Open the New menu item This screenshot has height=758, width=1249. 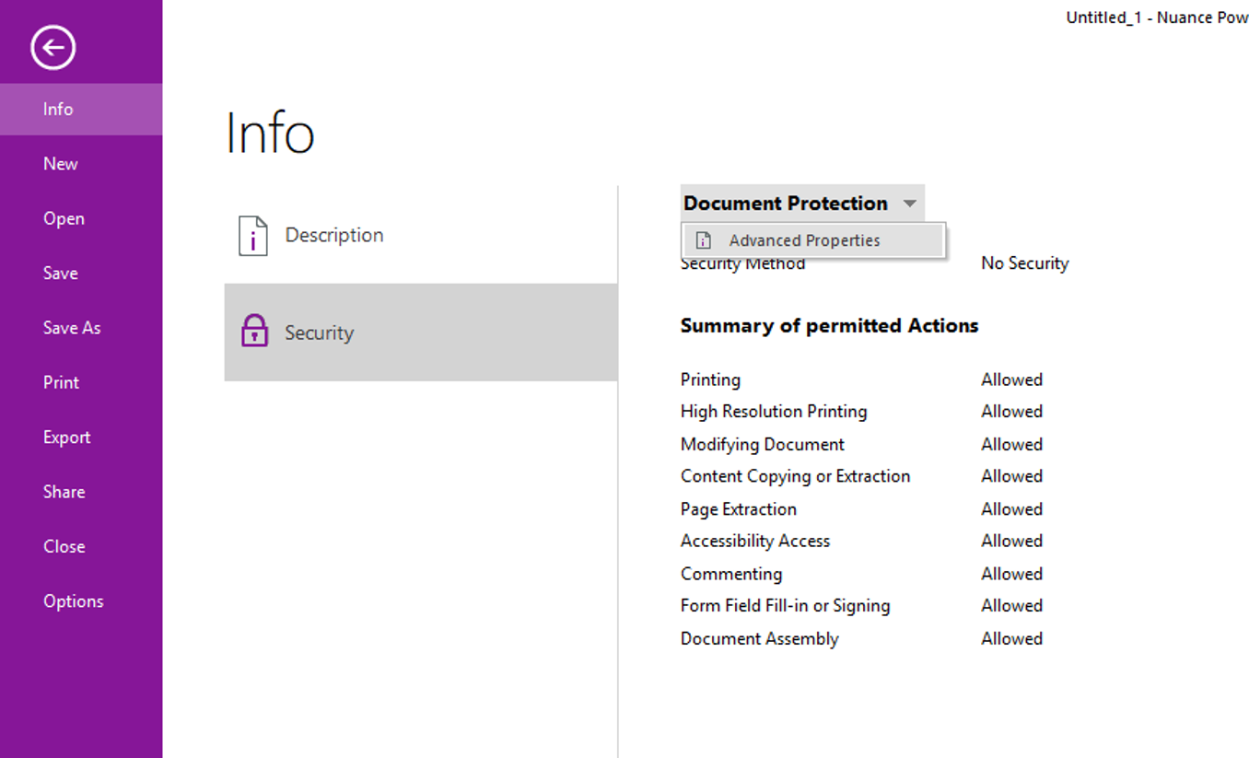click(61, 164)
